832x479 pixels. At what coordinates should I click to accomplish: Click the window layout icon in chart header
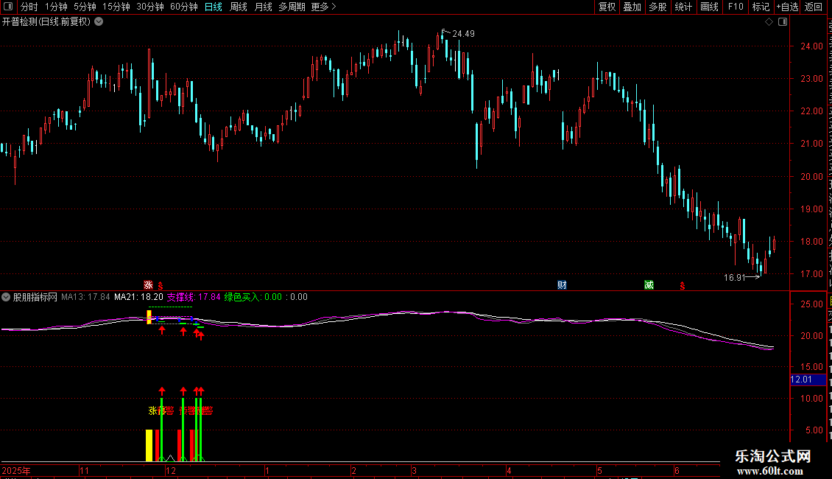pos(783,22)
